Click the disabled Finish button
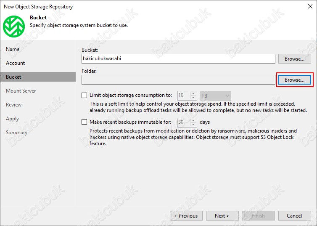The height and width of the screenshot is (226, 317). [259, 215]
